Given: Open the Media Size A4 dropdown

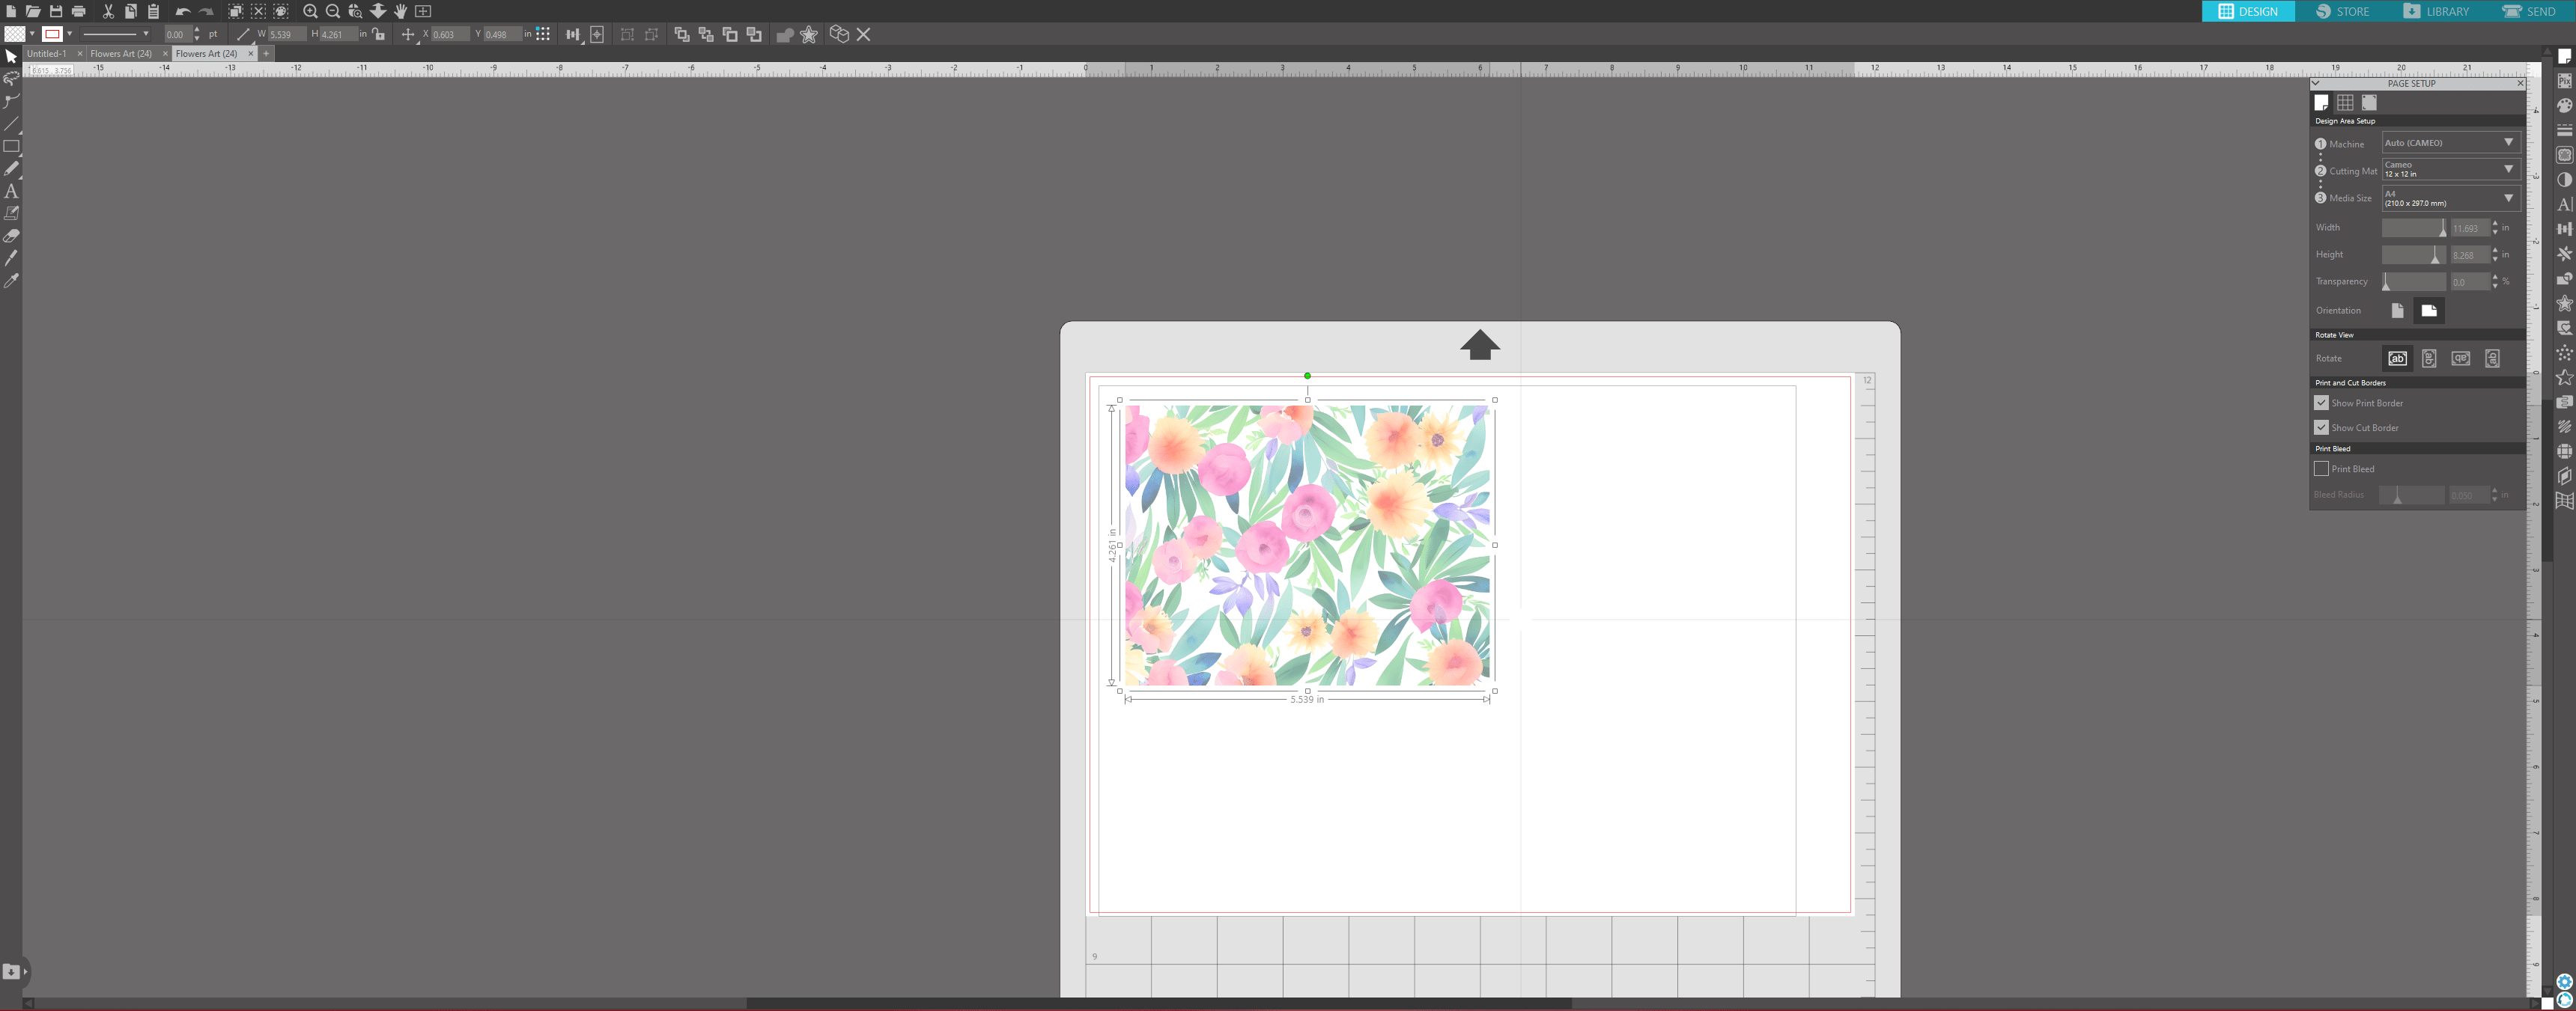Looking at the screenshot, I should pos(2448,198).
